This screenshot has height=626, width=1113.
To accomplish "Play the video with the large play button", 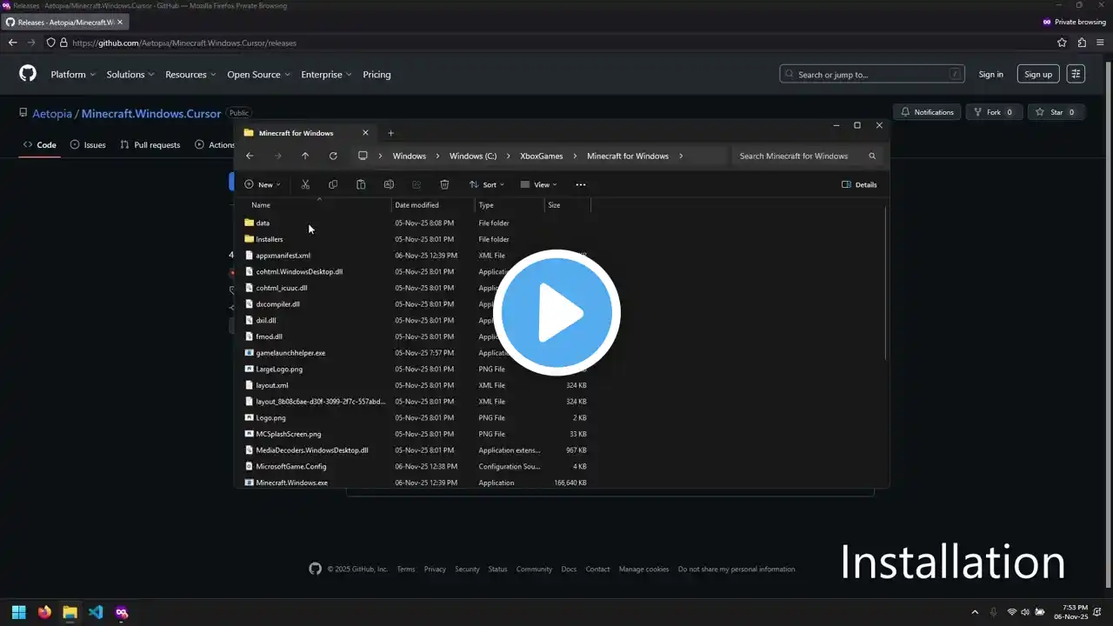I will tap(556, 313).
